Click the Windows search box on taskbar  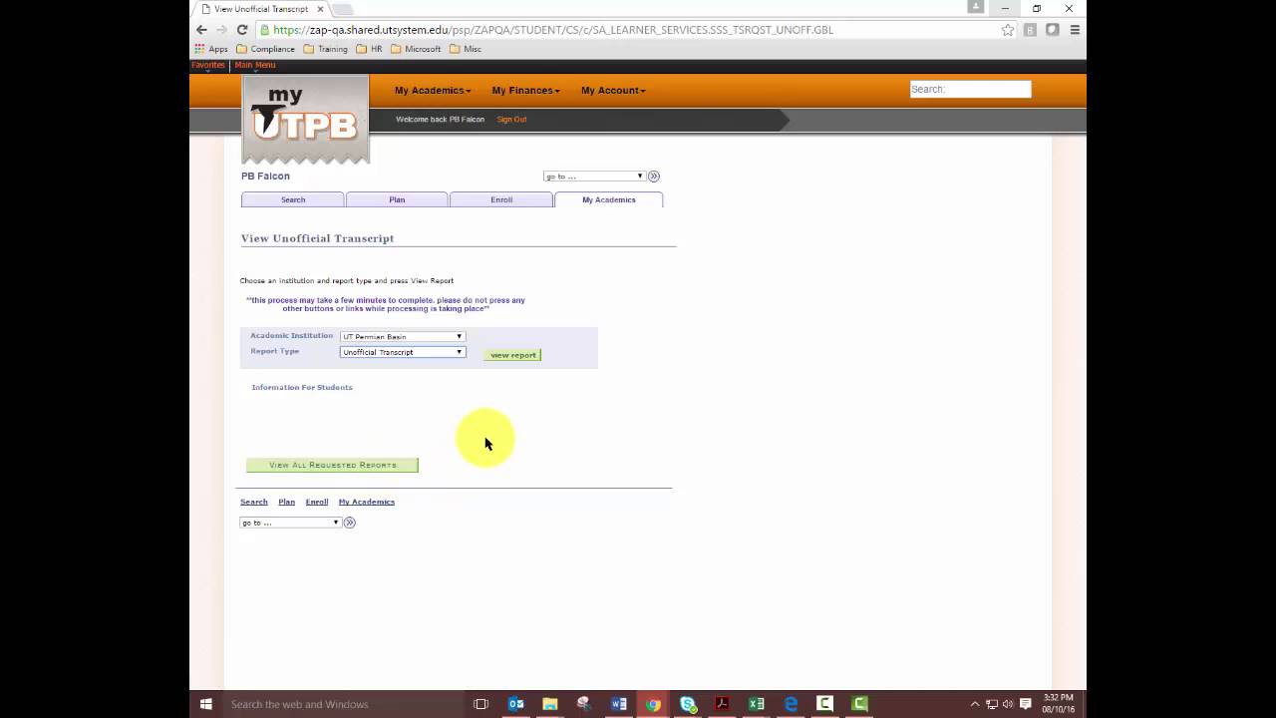coord(344,704)
